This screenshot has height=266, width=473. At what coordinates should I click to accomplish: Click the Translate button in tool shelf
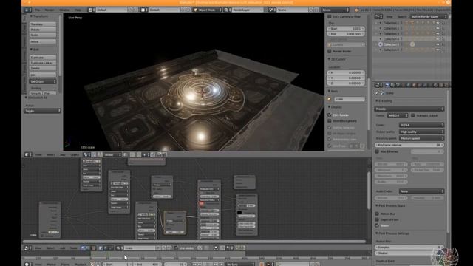43,24
